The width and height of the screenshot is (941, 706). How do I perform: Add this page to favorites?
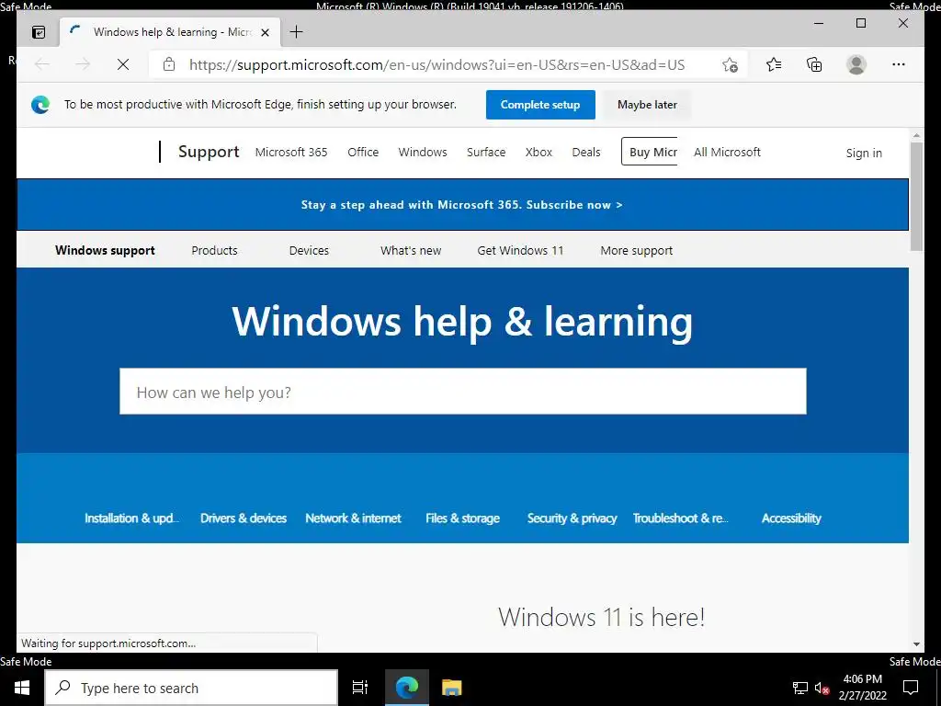click(x=730, y=65)
